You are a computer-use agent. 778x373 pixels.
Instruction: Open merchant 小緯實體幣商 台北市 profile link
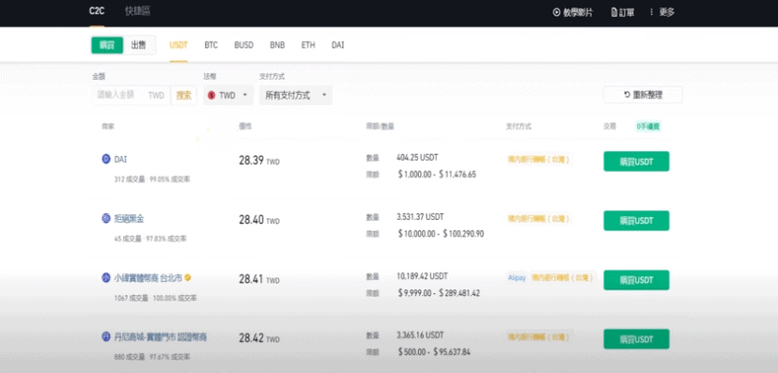pos(148,278)
